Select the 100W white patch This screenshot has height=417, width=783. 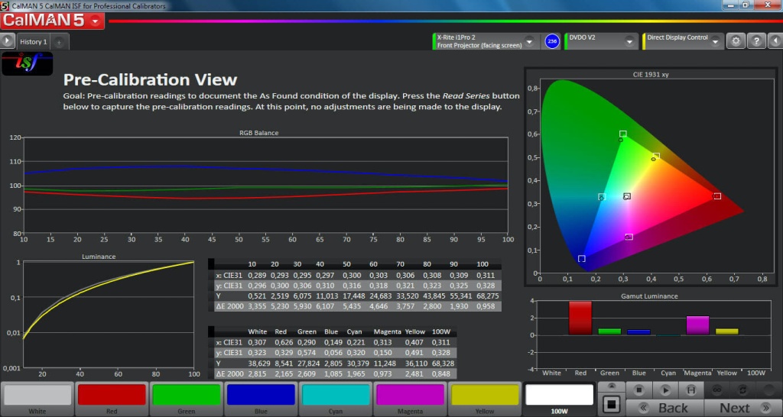pyautogui.click(x=559, y=399)
